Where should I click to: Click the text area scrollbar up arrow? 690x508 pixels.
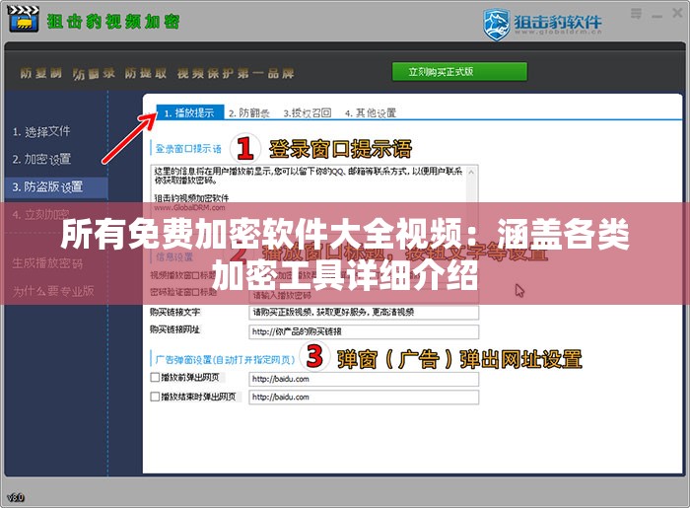coord(471,172)
